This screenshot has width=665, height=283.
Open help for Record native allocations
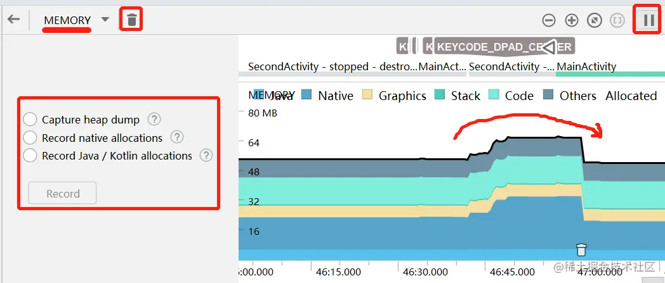(x=177, y=137)
